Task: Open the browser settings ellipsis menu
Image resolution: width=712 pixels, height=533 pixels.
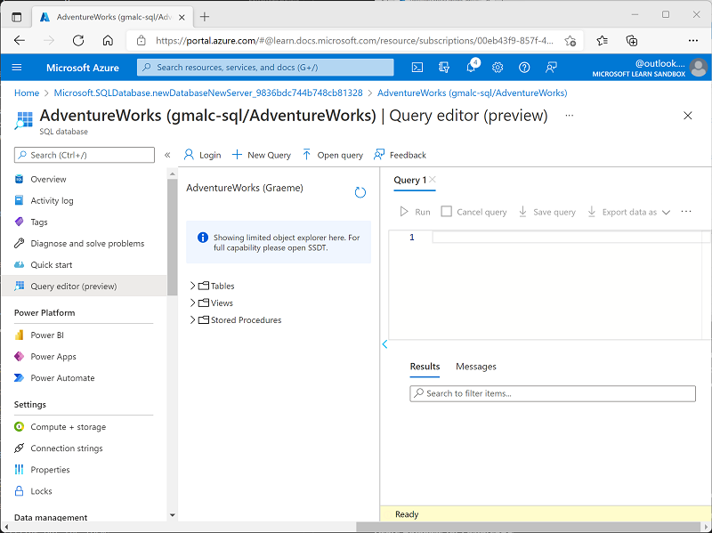Action: point(693,40)
